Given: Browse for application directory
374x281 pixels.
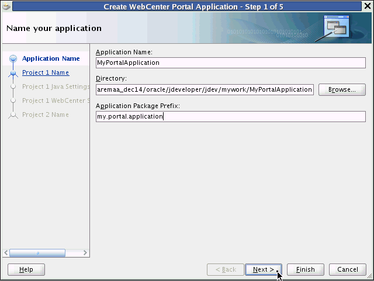Looking at the screenshot, I should click(x=342, y=90).
